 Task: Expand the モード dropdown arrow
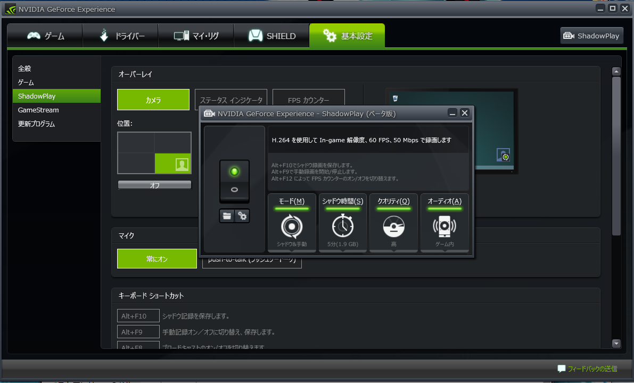(292, 251)
